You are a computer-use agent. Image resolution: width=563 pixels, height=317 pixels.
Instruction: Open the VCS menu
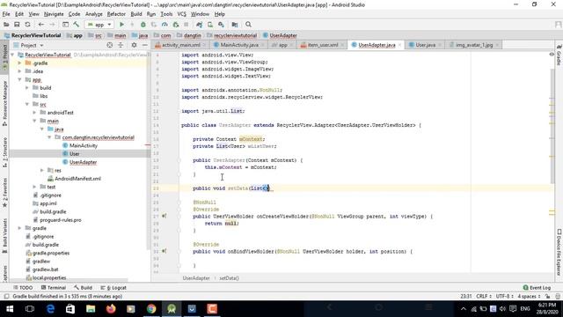(182, 14)
